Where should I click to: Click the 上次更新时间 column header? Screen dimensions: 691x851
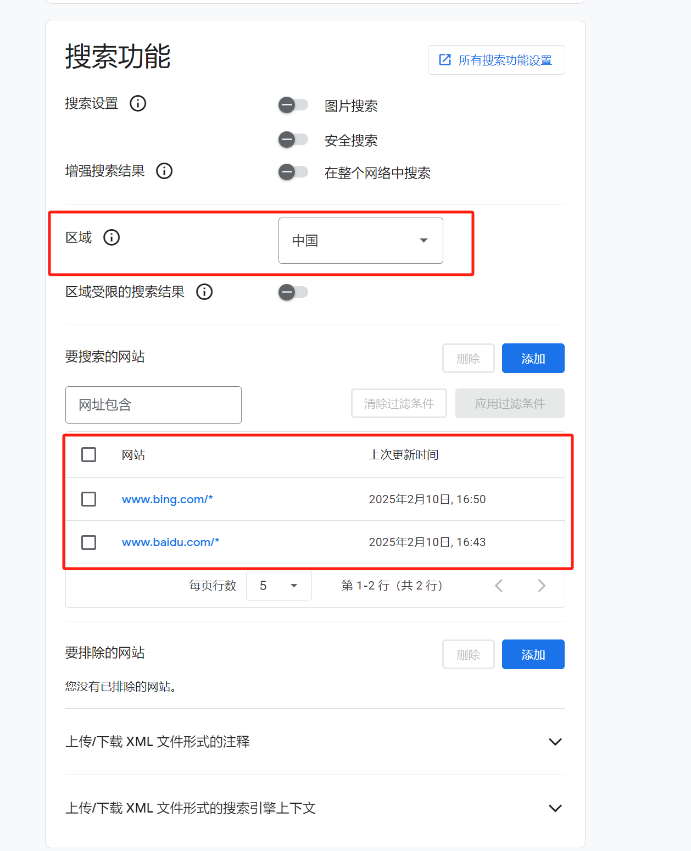(x=404, y=455)
